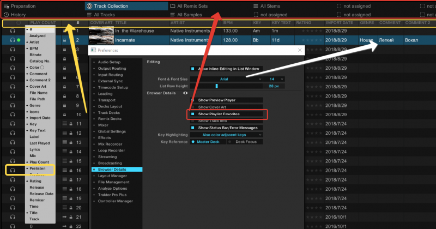Viewport: 436px width, 229px height.
Task: Click the list icon in row 11
Action: [x=64, y=124]
